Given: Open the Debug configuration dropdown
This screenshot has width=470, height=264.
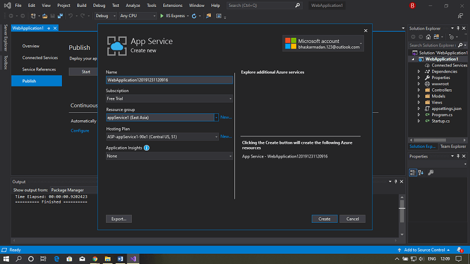Looking at the screenshot, I should (x=105, y=16).
